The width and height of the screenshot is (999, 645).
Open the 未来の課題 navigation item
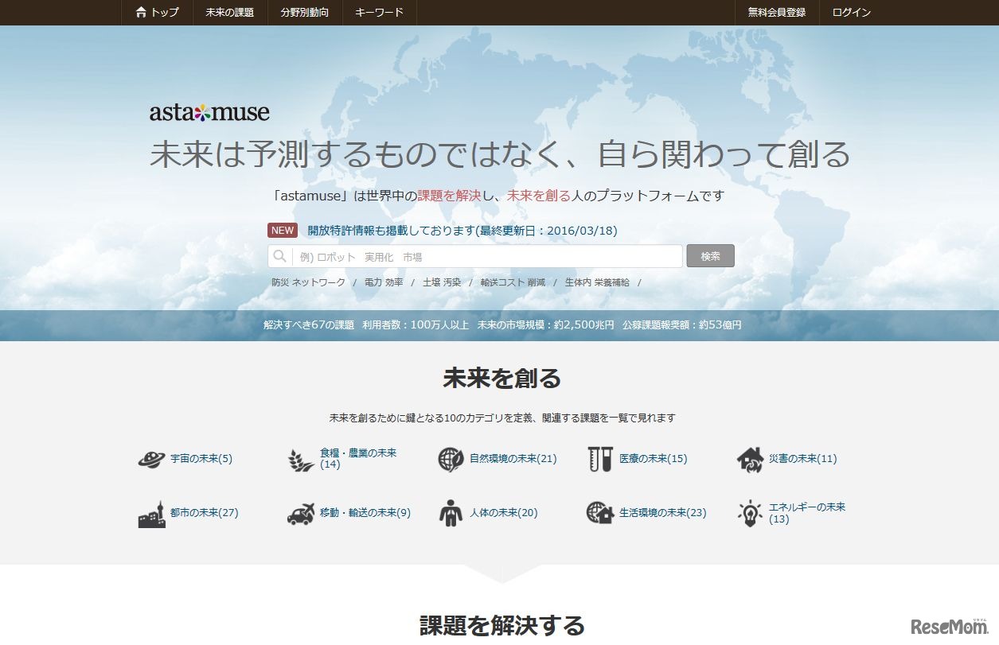pyautogui.click(x=229, y=13)
